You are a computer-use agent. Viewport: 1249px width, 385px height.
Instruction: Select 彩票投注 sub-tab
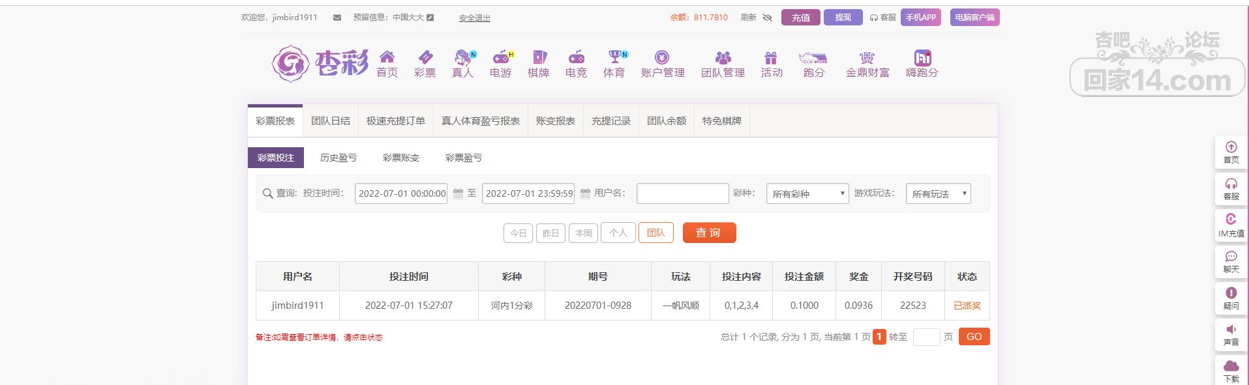275,158
